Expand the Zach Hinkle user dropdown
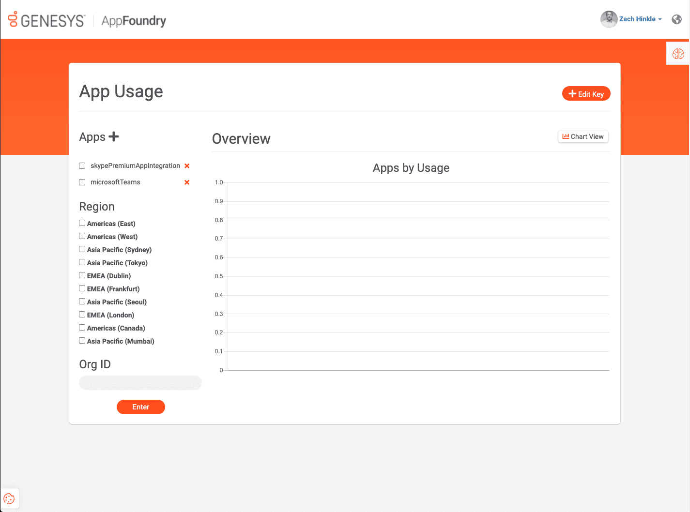The height and width of the screenshot is (512, 690). 640,19
